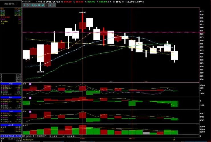The image size is (211, 142).
Task: Click the tall red candlestick peaking at 902.00
Action: pos(83,26)
